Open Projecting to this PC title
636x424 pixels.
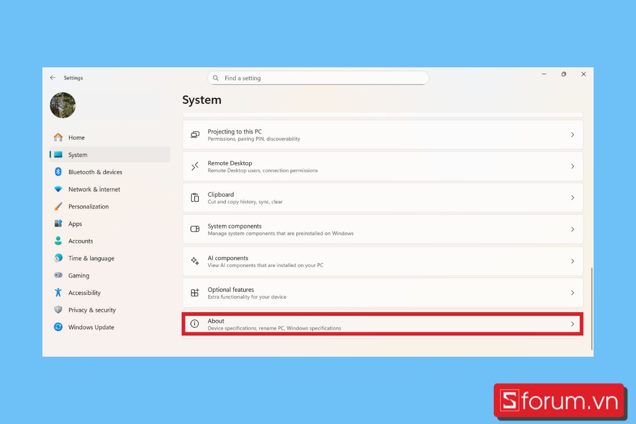pyautogui.click(x=235, y=131)
